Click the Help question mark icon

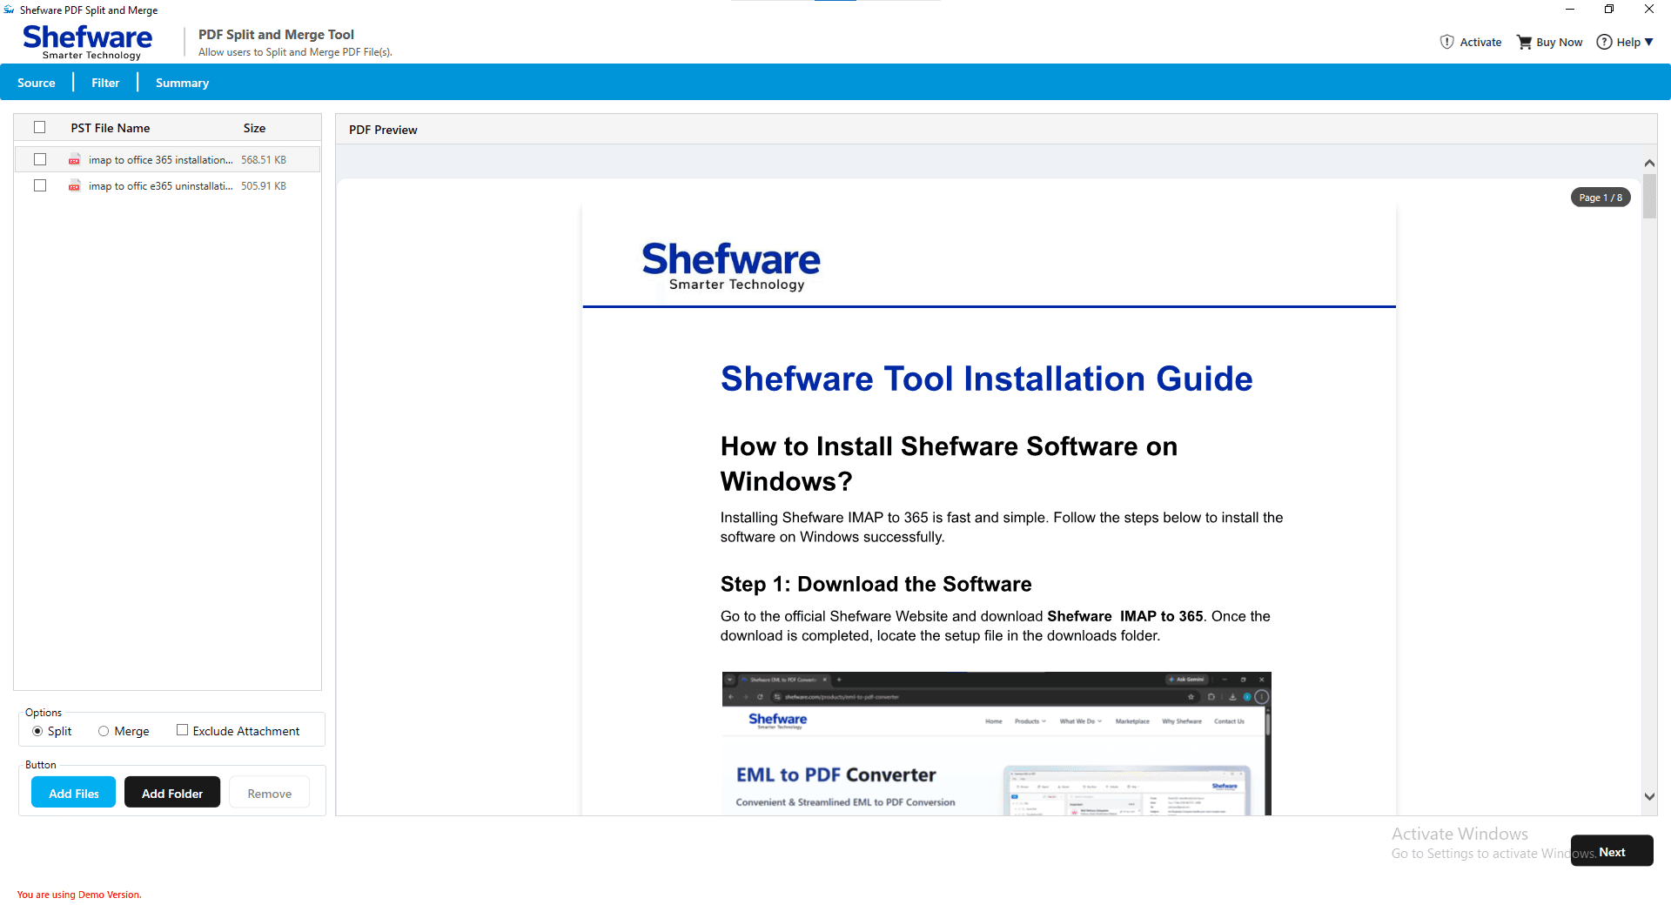1604,42
